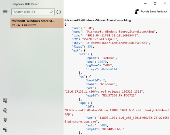Click the name value Microsoft-Windows-Store.StoreLaunching in red

coord(121,32)
